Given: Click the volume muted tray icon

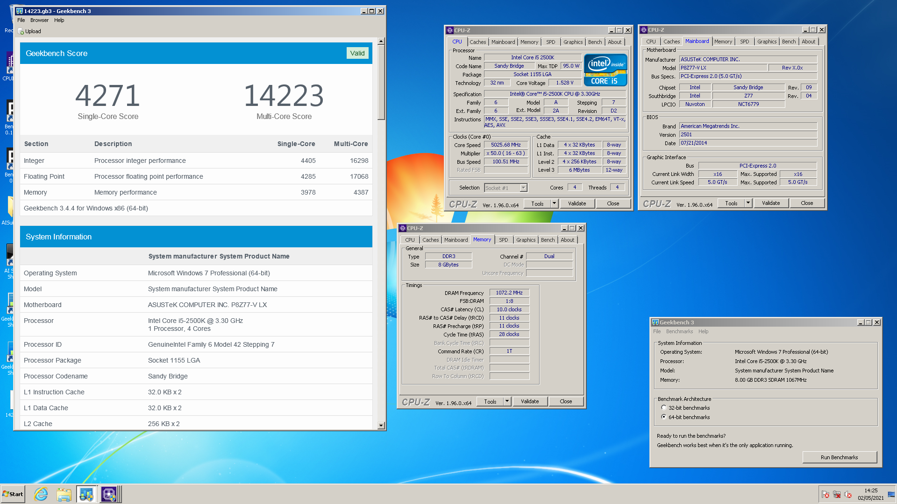Looking at the screenshot, I should click(x=848, y=495).
